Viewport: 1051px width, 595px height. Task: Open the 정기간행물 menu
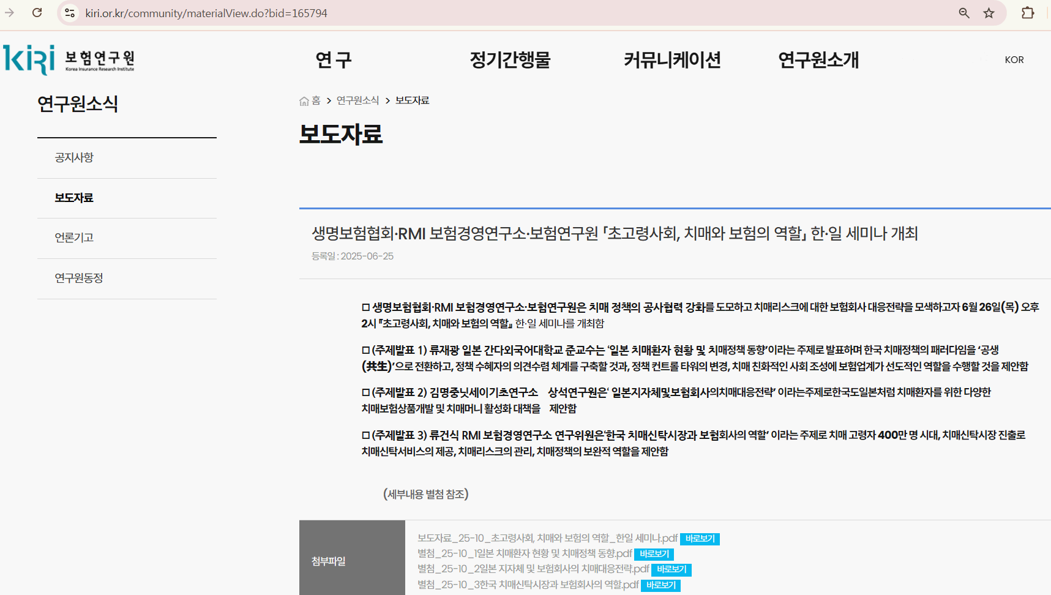click(510, 59)
